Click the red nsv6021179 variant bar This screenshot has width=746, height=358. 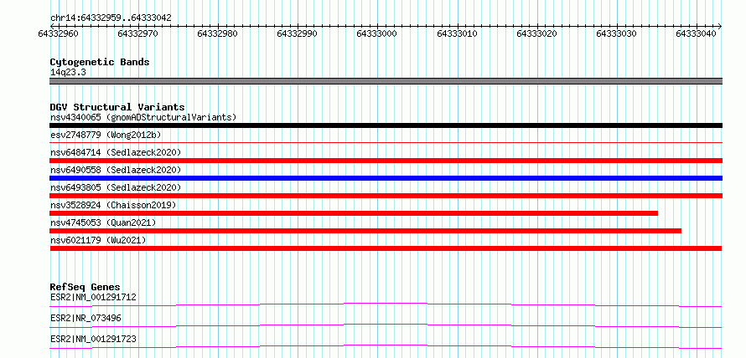coord(386,248)
